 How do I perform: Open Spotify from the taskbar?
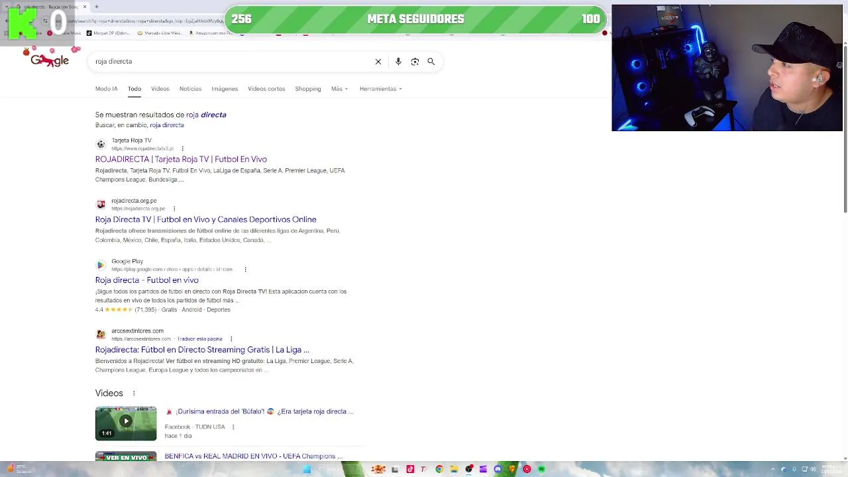tap(541, 469)
